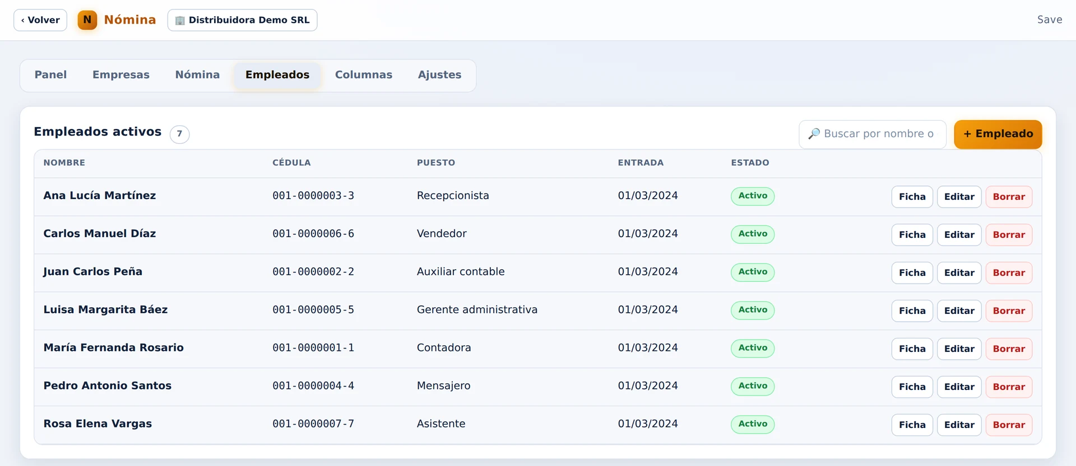Open the Empresas tab
The height and width of the screenshot is (466, 1076).
pyautogui.click(x=121, y=75)
